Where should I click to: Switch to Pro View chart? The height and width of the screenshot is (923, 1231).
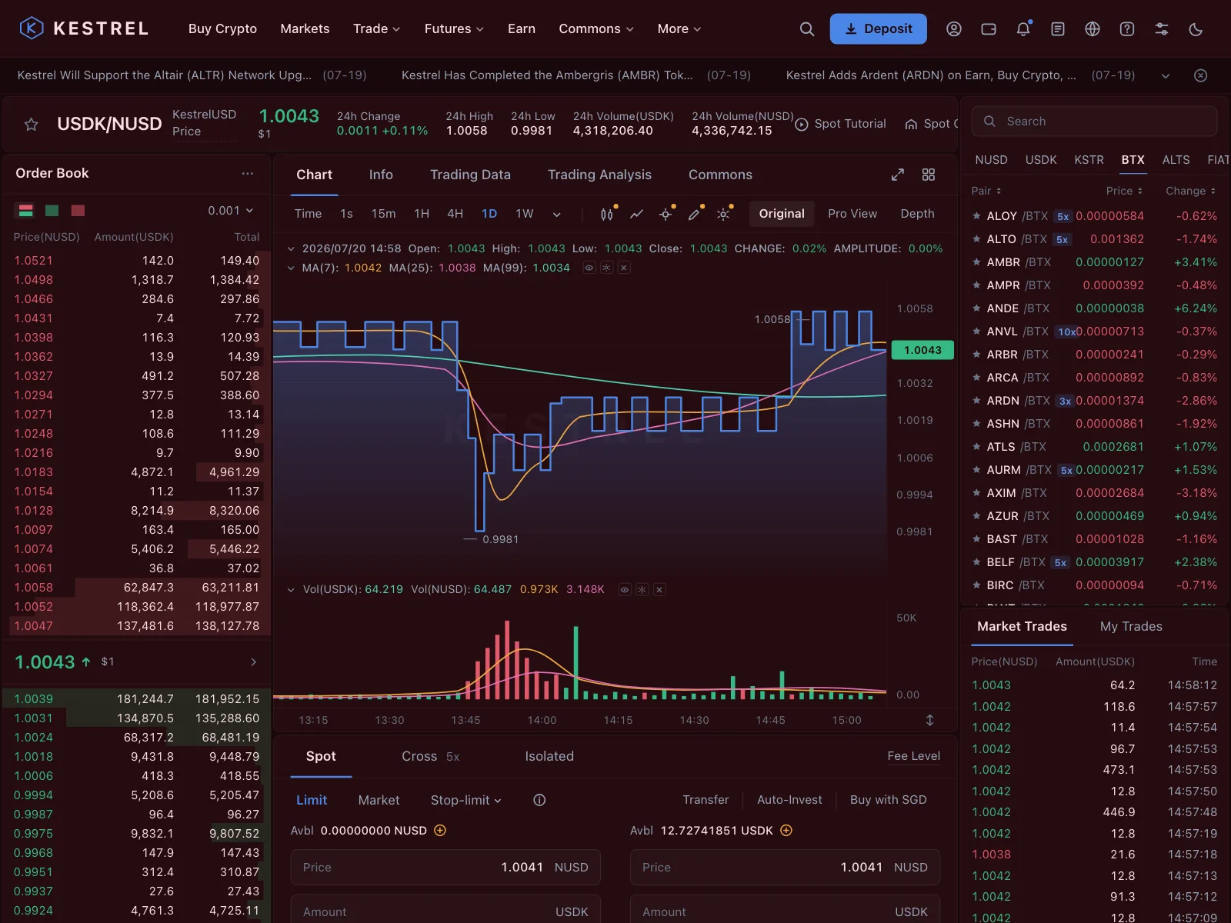point(852,214)
